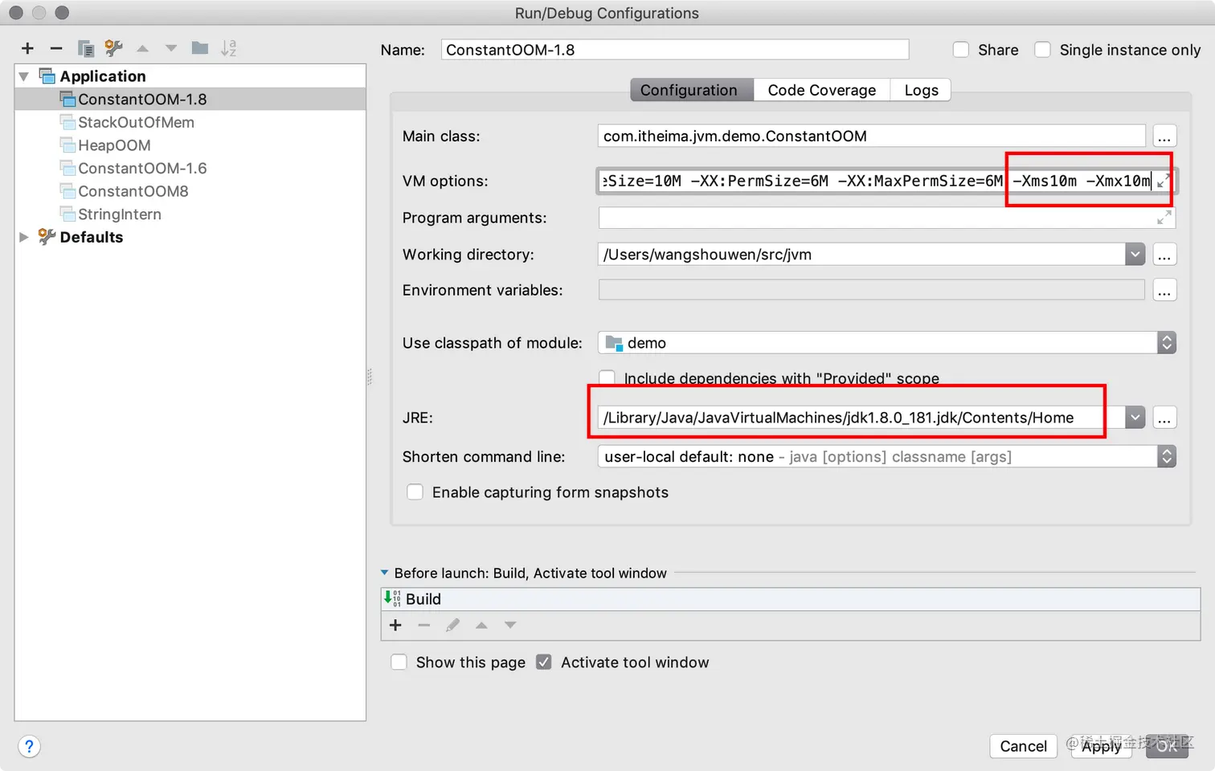Screen dimensions: 1215x771
Task: Add a new configuration with plus icon
Action: (x=27, y=48)
